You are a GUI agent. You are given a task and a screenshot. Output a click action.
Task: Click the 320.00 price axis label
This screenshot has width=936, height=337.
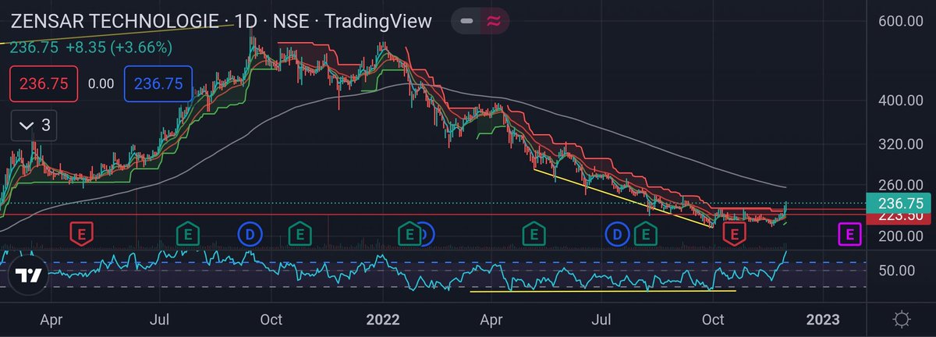coord(901,144)
